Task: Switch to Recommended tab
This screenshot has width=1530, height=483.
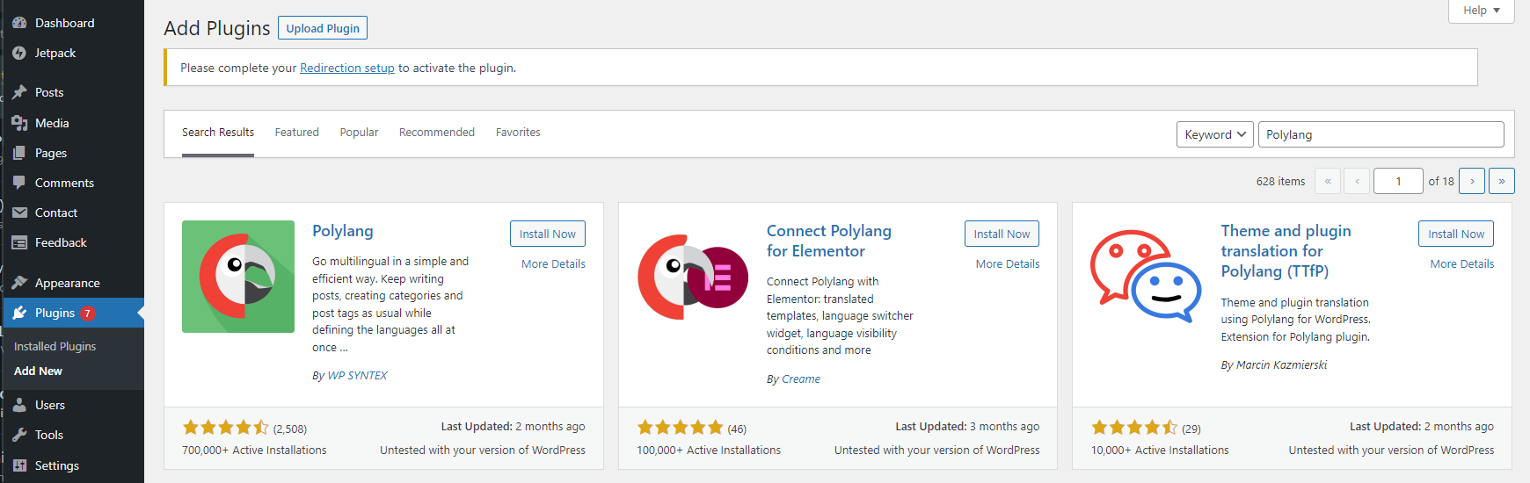Action: pos(437,133)
